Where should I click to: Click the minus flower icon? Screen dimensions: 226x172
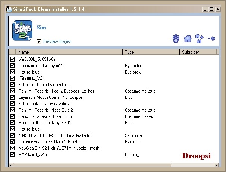tap(211, 38)
